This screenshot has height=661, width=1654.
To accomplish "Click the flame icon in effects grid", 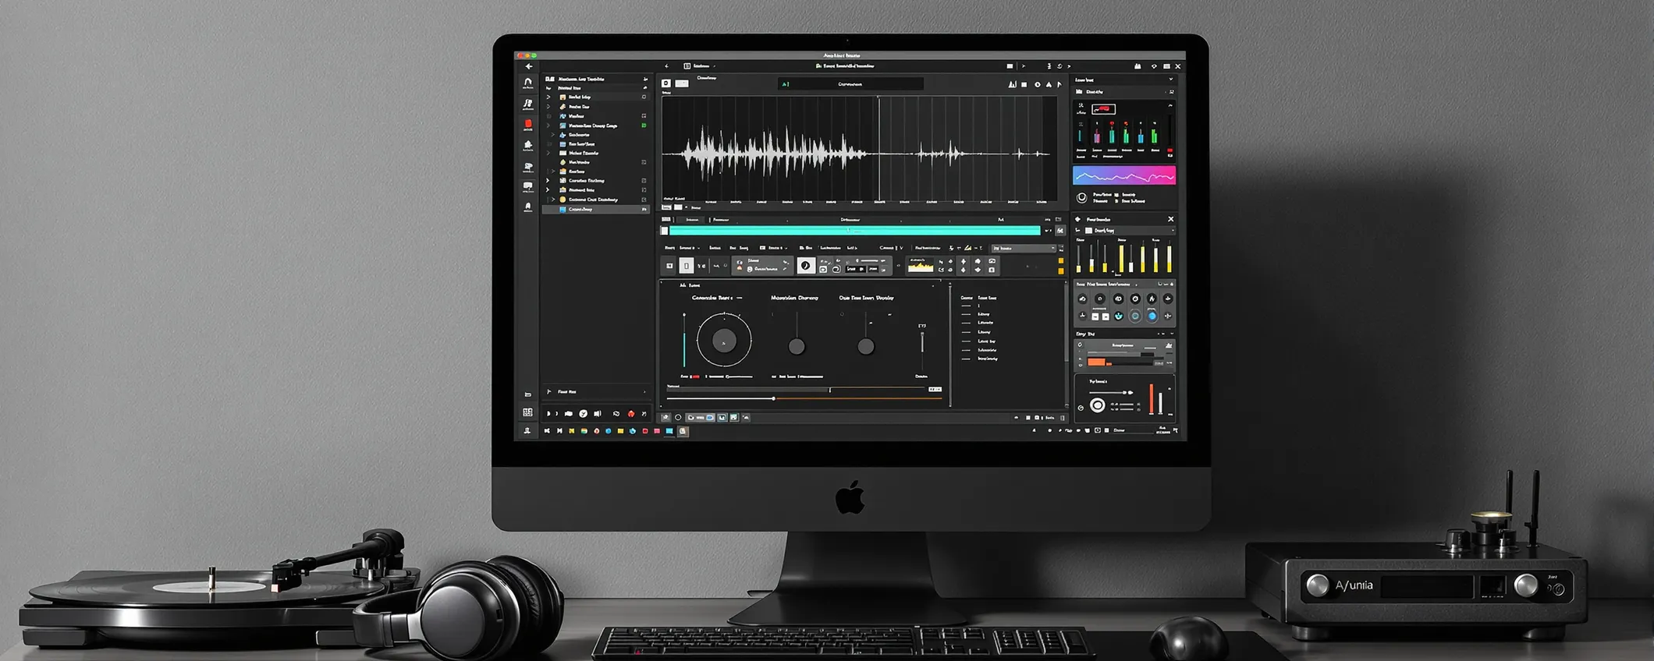I will point(1152,299).
